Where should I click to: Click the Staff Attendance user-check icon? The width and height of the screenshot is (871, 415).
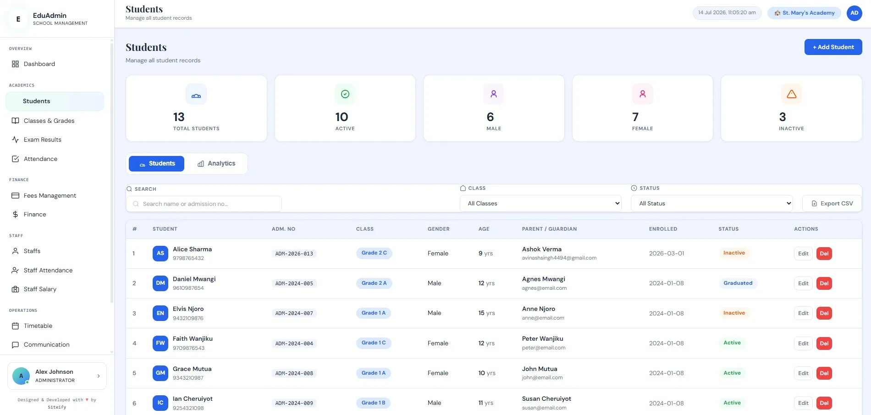point(15,270)
